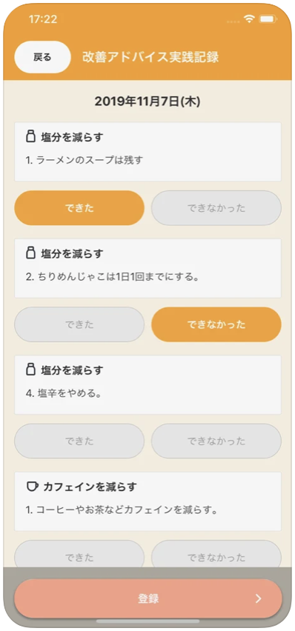Mark the caffeine advice as できた
The width and height of the screenshot is (295, 631).
click(79, 554)
